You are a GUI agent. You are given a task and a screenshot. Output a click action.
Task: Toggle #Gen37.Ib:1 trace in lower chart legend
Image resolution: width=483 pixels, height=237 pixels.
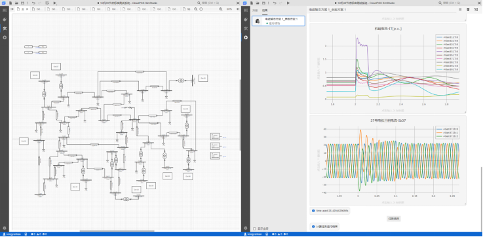(448, 132)
